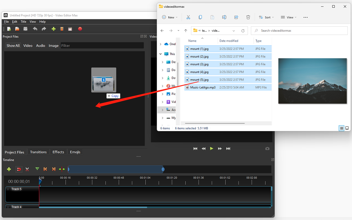The width and height of the screenshot is (352, 220).
Task: Start recording with the red record icon
Action: click(80, 29)
